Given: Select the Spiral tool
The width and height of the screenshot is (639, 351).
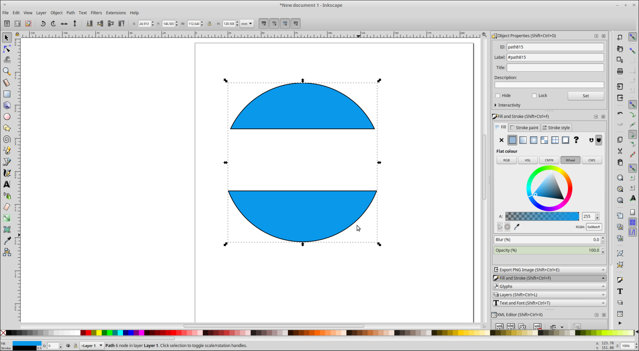Looking at the screenshot, I should click(7, 139).
